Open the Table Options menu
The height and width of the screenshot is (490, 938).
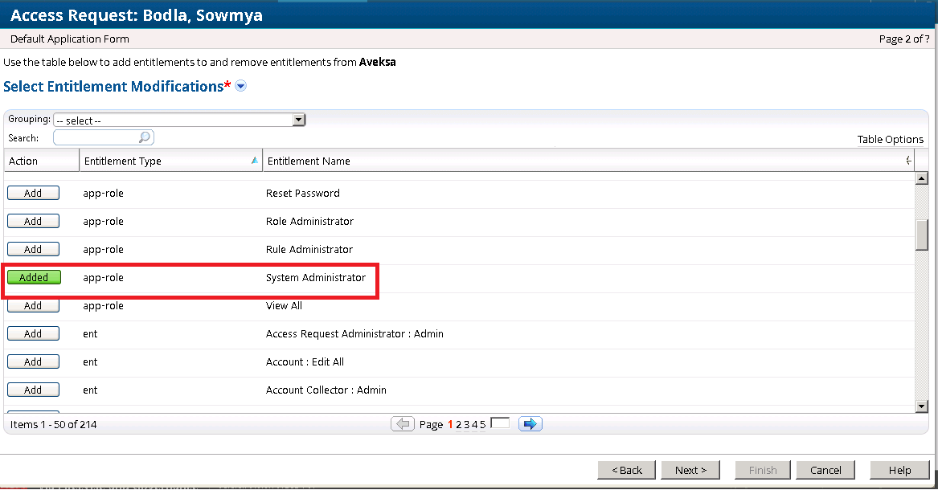coord(890,139)
